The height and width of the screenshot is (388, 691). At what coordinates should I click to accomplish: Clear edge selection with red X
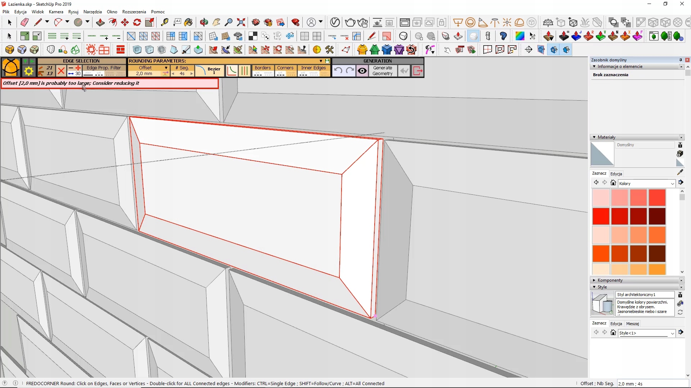click(x=61, y=71)
